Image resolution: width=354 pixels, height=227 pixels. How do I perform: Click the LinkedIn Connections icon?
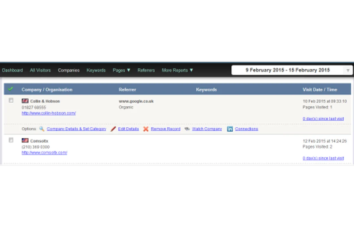pos(230,129)
